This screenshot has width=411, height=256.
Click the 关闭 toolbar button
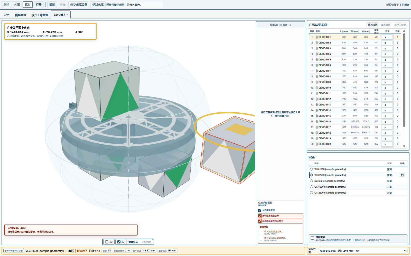tap(17, 5)
